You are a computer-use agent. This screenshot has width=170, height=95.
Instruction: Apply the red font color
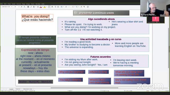41,7
